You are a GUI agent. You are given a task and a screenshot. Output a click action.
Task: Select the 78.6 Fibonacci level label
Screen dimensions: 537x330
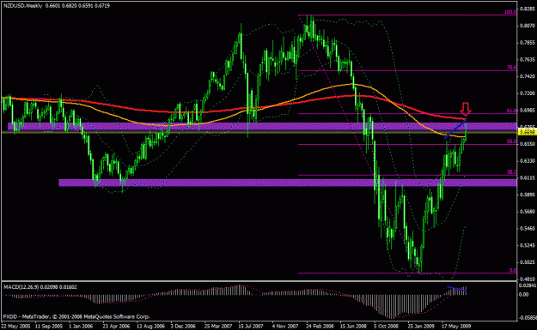pyautogui.click(x=511, y=68)
